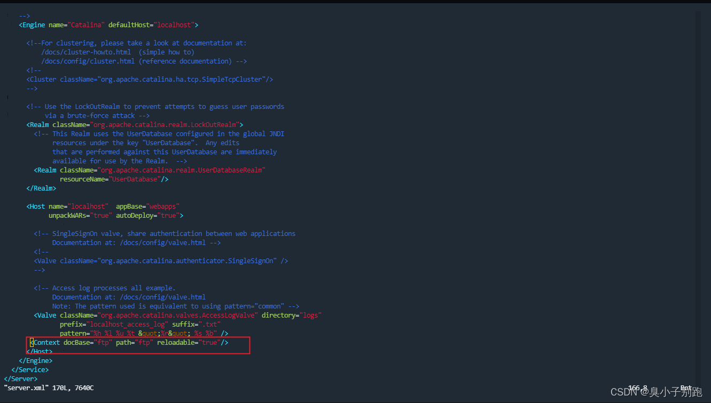Click the "Access log processes all example." comment

(x=105, y=288)
